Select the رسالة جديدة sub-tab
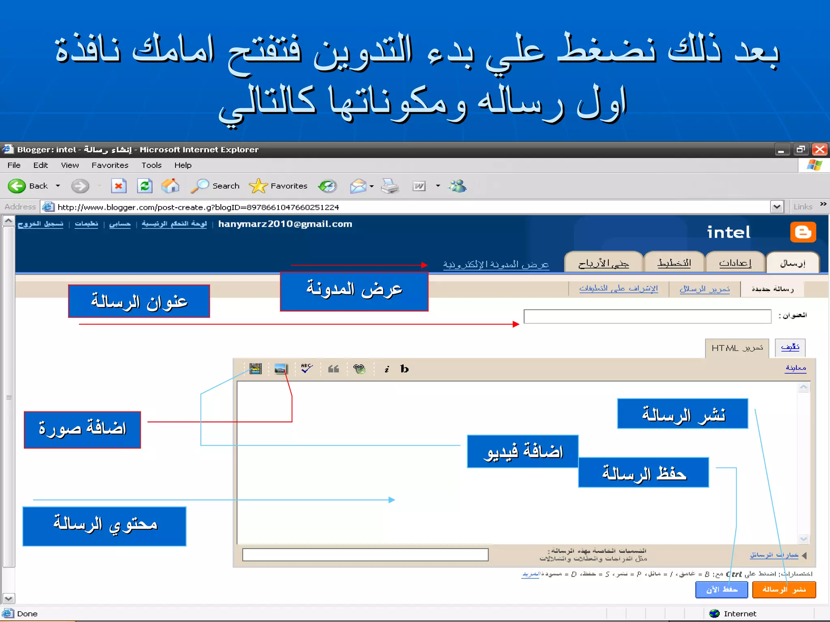Image resolution: width=830 pixels, height=622 pixels. [772, 289]
